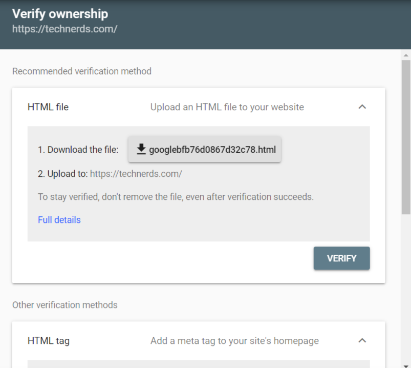The width and height of the screenshot is (411, 368).
Task: Collapse the HTML tag section chevron
Action: point(362,340)
